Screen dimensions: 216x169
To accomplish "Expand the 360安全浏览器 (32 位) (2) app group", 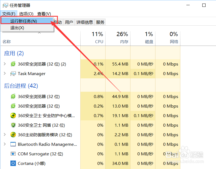I will pos(5,64).
